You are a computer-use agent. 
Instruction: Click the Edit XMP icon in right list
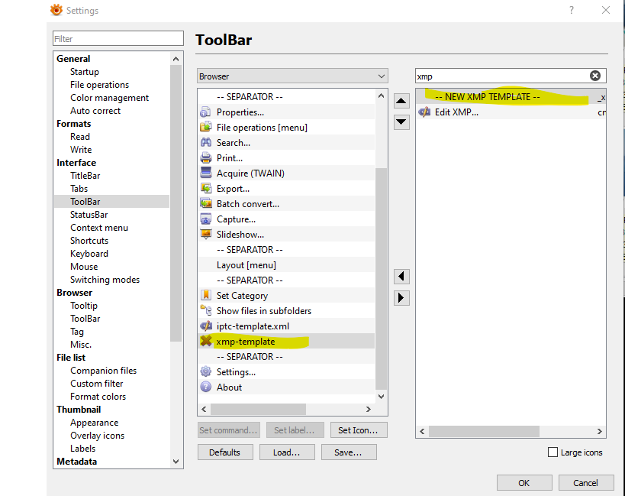click(424, 112)
